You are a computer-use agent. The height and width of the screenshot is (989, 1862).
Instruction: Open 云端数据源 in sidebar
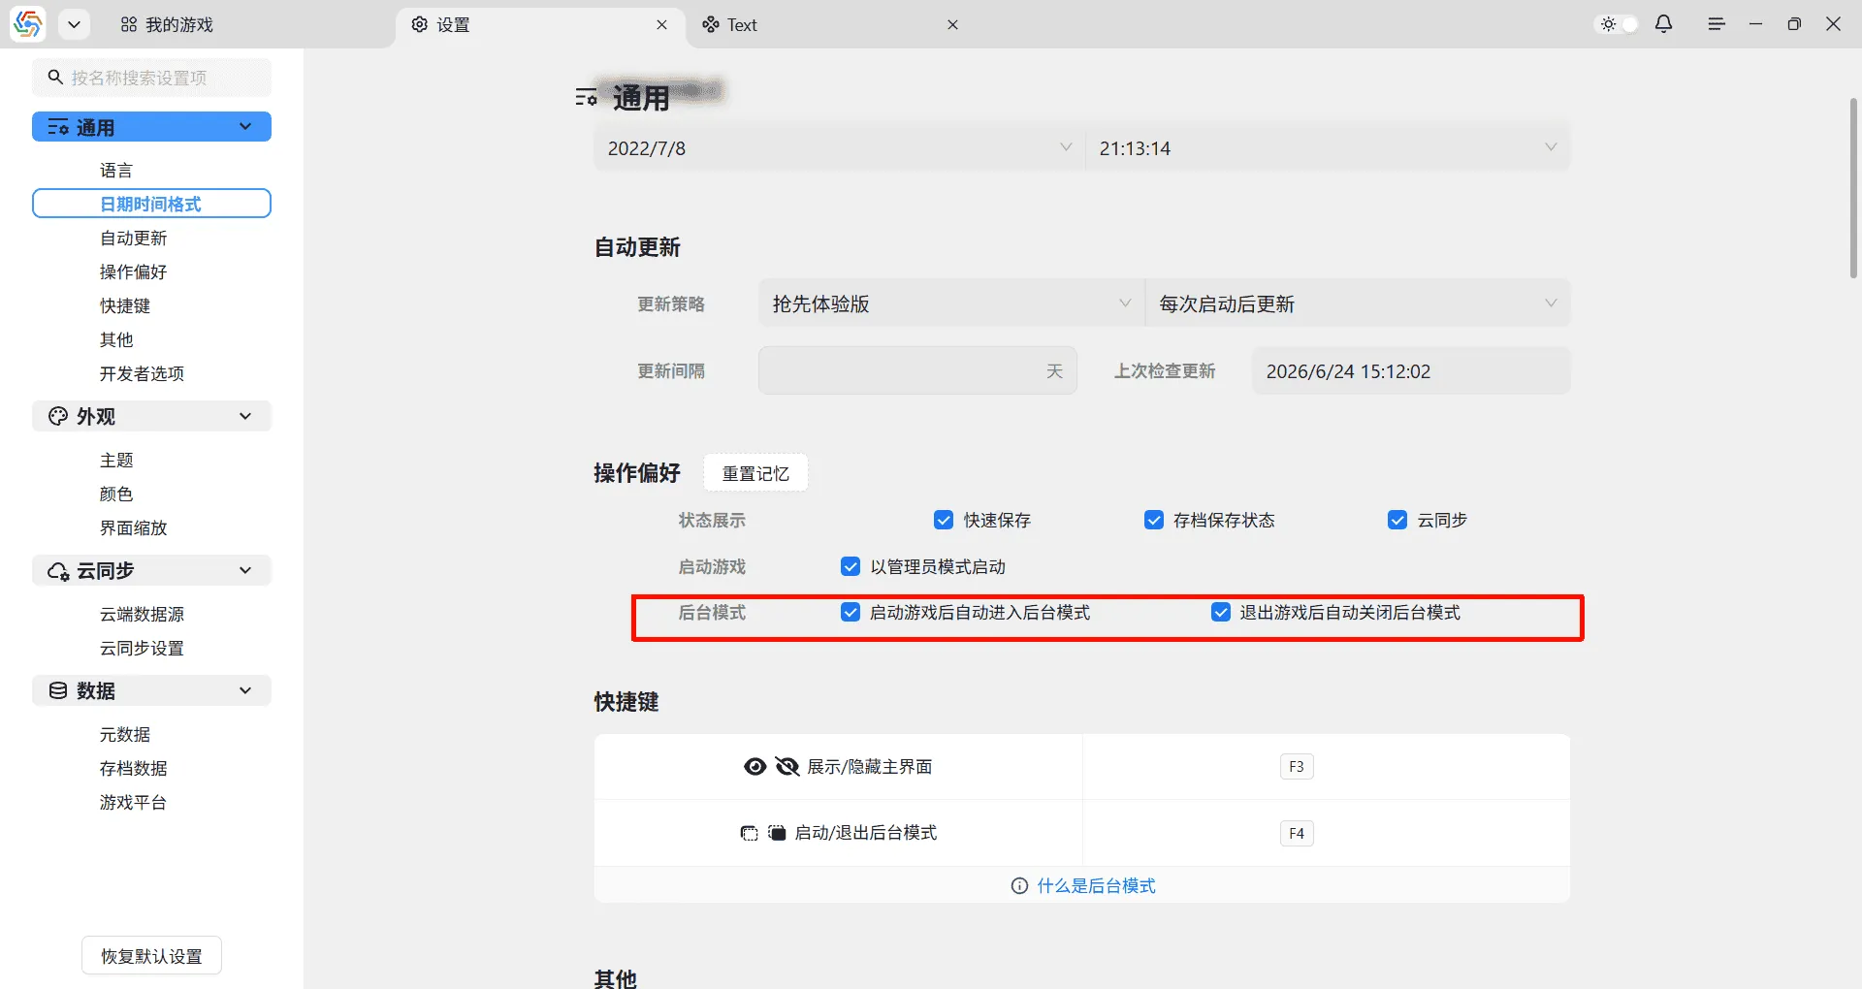pyautogui.click(x=142, y=615)
